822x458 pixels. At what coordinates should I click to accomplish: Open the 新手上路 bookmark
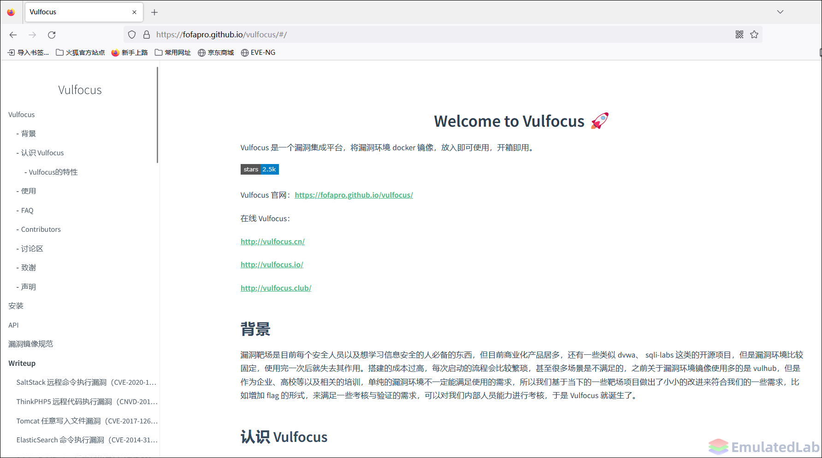tap(130, 53)
